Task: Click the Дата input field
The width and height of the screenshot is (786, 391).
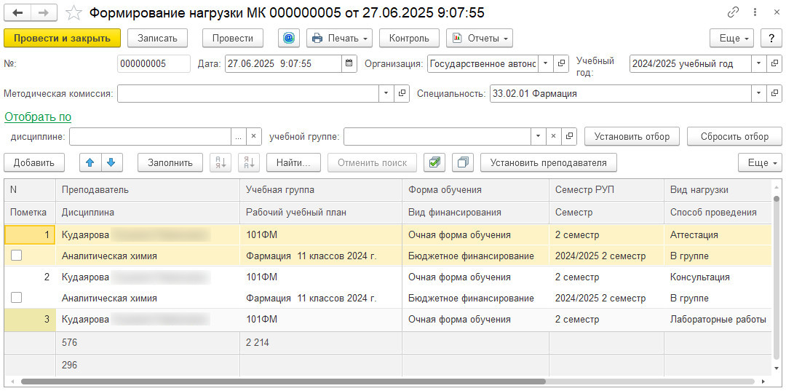Action: click(283, 63)
